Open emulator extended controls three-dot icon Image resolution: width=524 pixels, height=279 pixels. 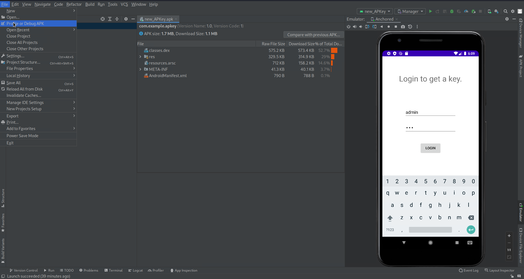417,27
